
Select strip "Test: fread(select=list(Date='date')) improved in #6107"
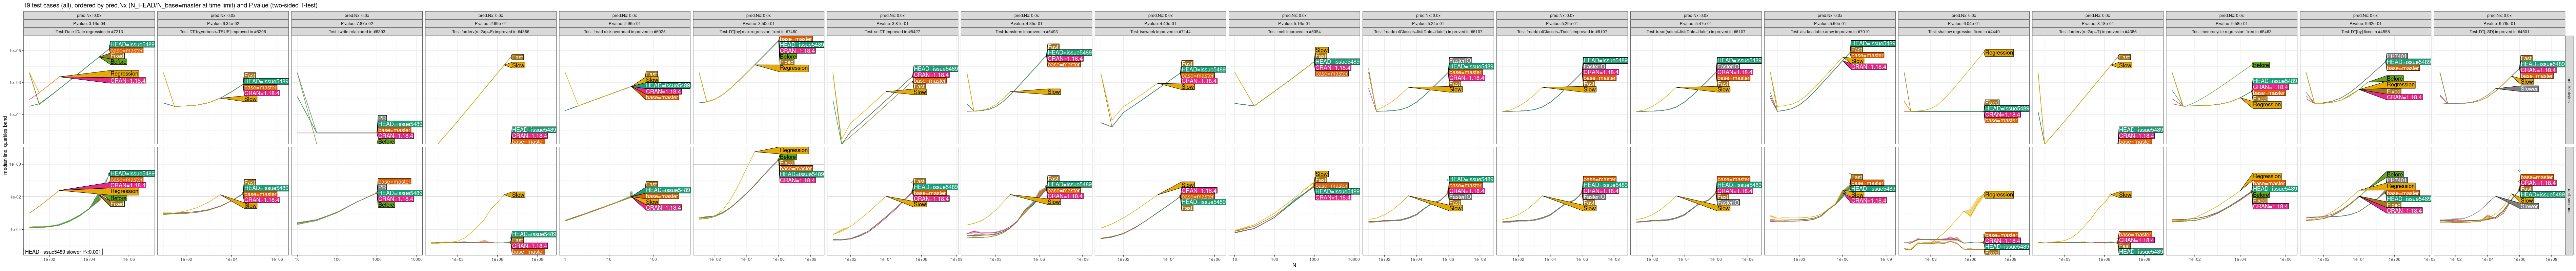(x=1696, y=32)
